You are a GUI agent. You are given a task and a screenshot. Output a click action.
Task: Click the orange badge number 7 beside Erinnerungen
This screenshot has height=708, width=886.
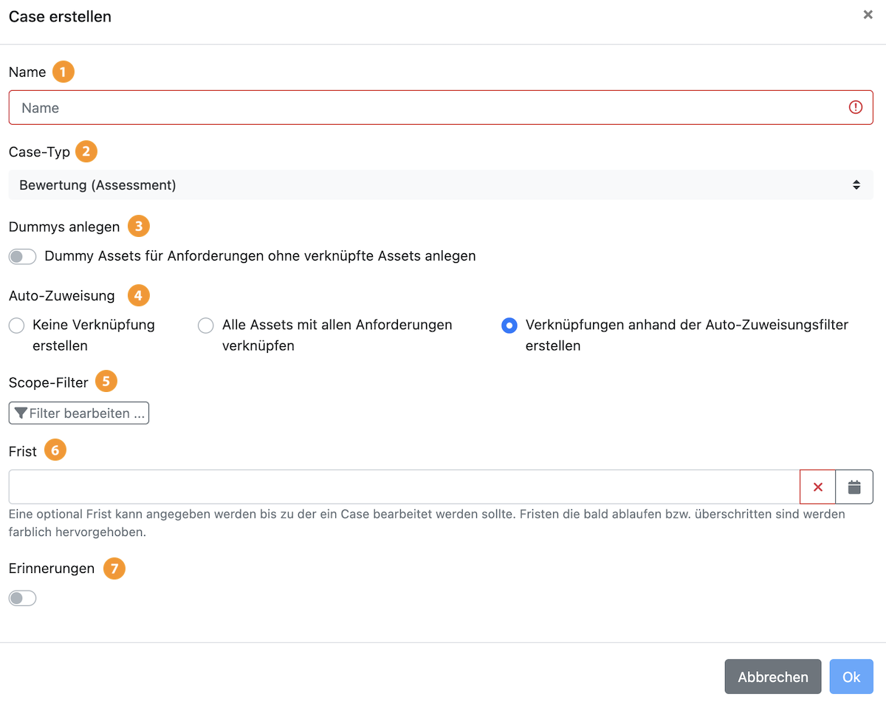(x=114, y=569)
